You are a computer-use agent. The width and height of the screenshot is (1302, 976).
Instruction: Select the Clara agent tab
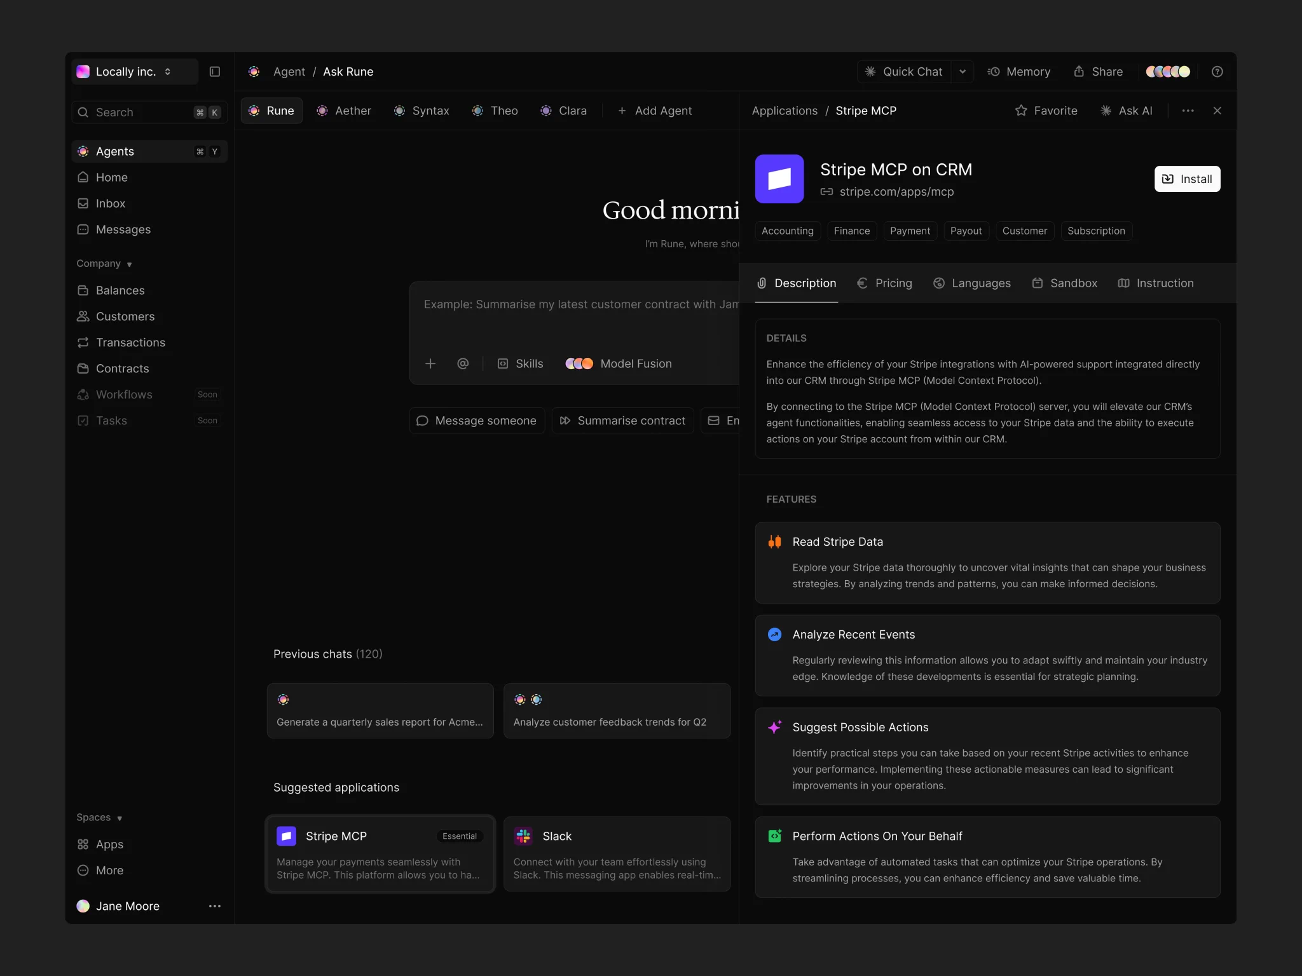click(x=564, y=111)
